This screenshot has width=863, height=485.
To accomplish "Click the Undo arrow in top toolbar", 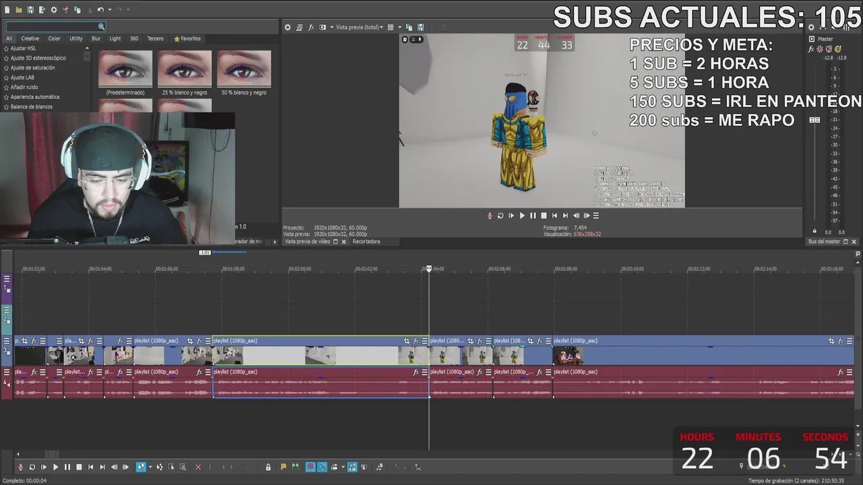I will point(100,9).
